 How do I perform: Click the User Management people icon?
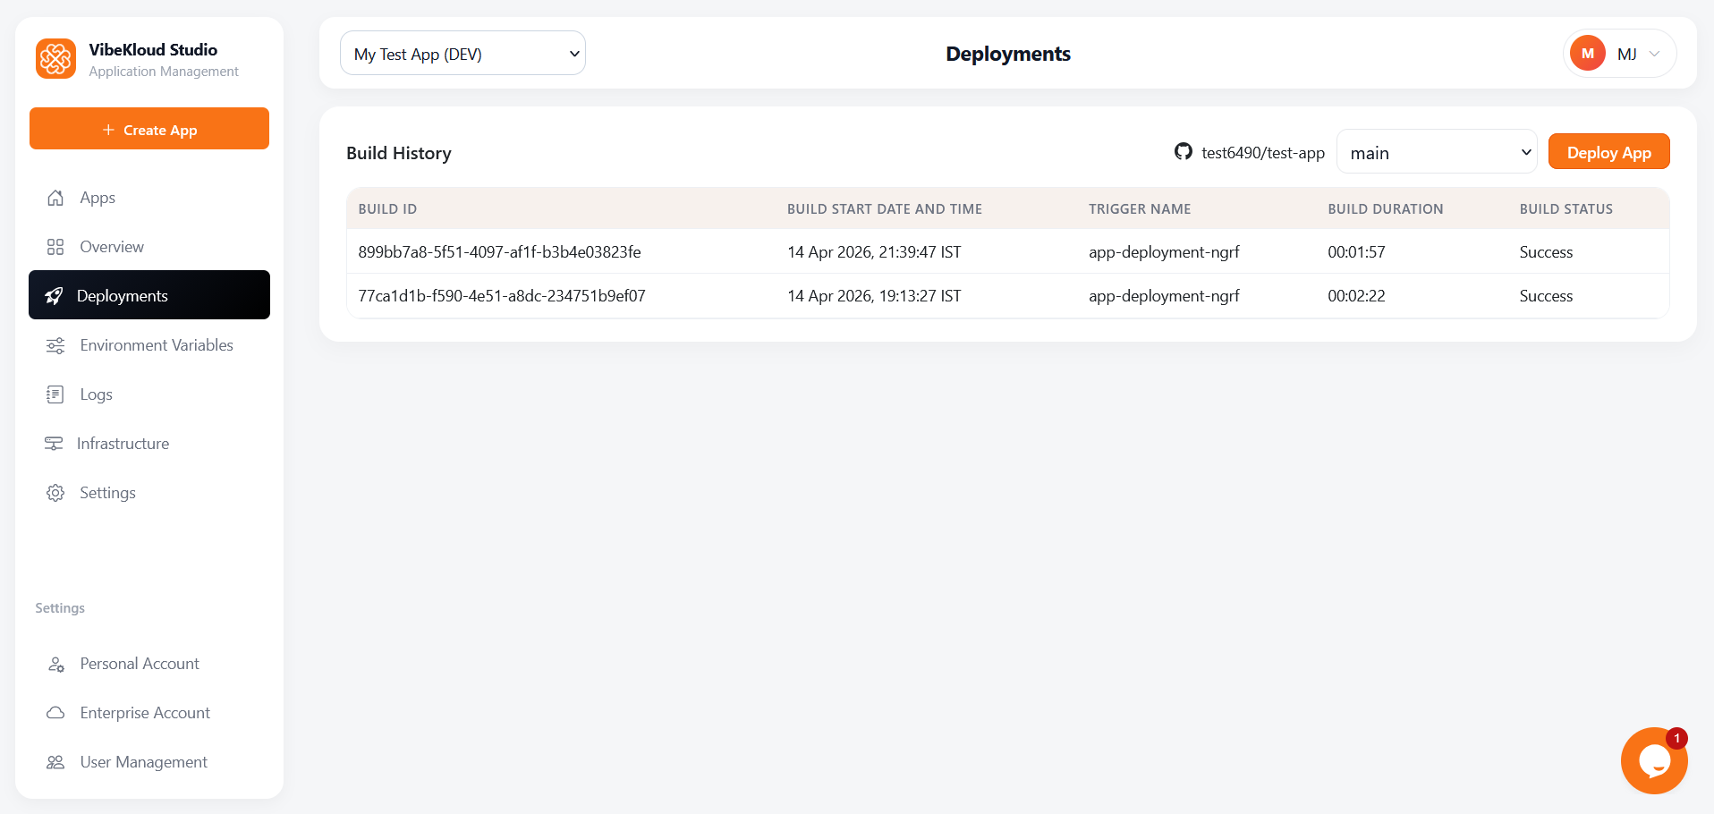[x=55, y=762]
